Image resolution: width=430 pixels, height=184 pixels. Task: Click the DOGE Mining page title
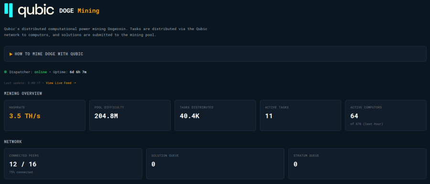click(x=79, y=11)
